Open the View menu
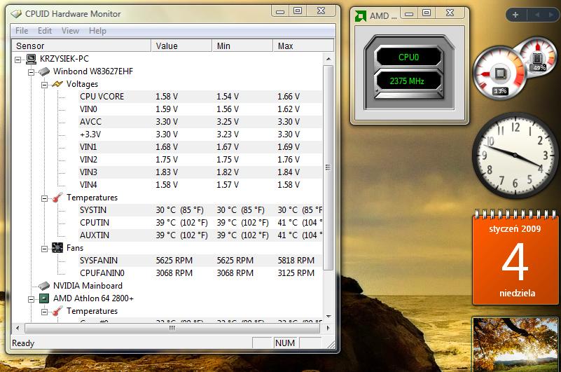Screen dimensions: 561x372 (70, 31)
